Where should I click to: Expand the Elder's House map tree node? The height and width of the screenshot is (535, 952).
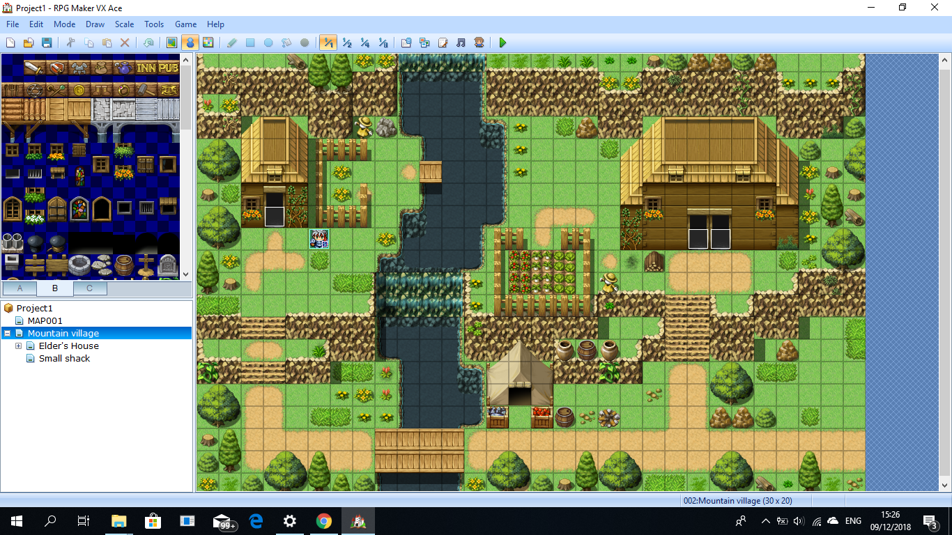tap(19, 346)
